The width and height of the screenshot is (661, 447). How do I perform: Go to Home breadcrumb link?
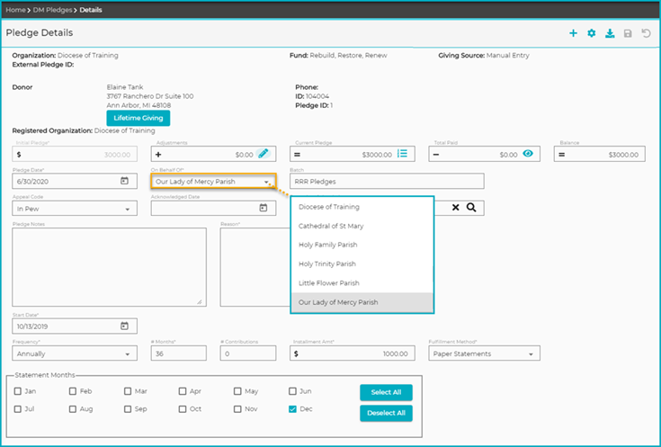tap(15, 10)
